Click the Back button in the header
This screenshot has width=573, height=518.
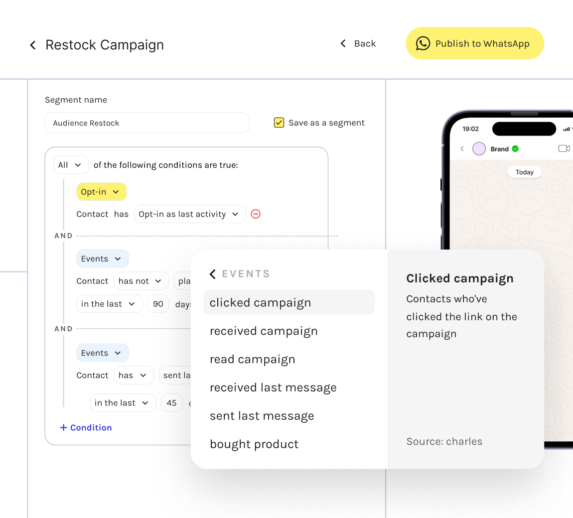(358, 43)
